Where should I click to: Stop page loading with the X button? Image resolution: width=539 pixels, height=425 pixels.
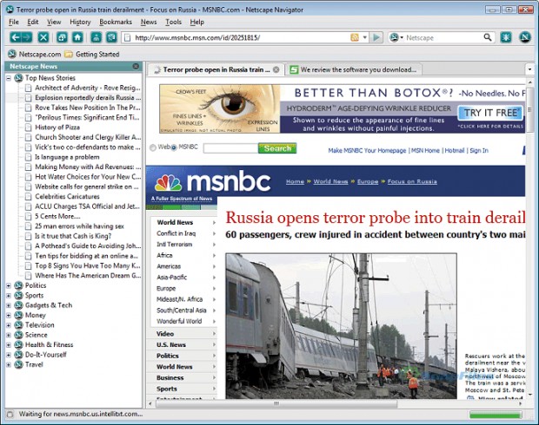click(43, 37)
